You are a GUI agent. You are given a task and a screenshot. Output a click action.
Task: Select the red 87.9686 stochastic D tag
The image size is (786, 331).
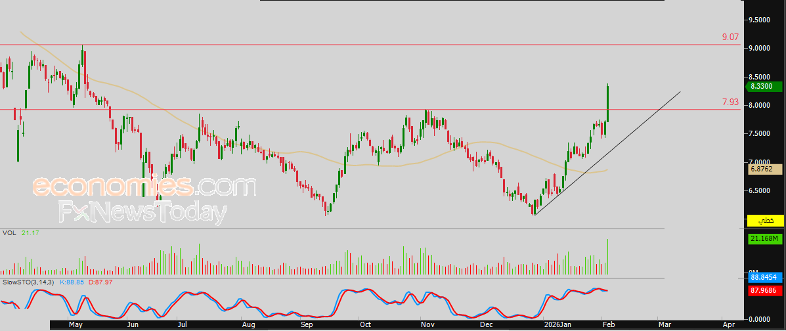click(x=764, y=291)
